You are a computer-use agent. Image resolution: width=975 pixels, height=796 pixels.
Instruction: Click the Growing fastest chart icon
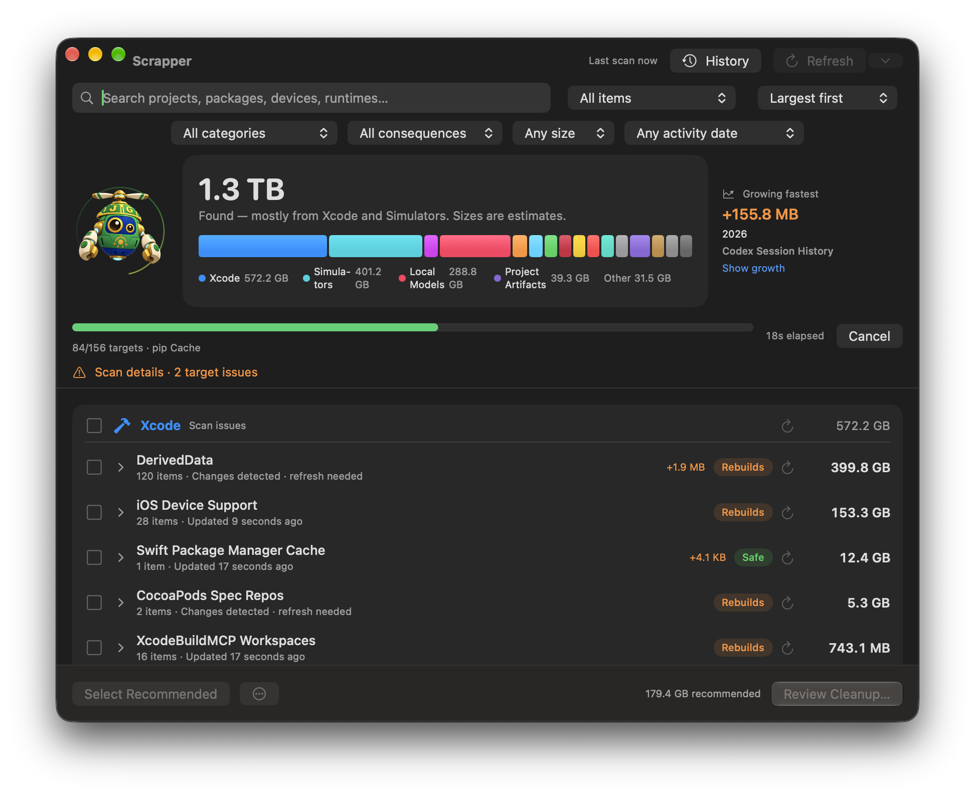[728, 194]
